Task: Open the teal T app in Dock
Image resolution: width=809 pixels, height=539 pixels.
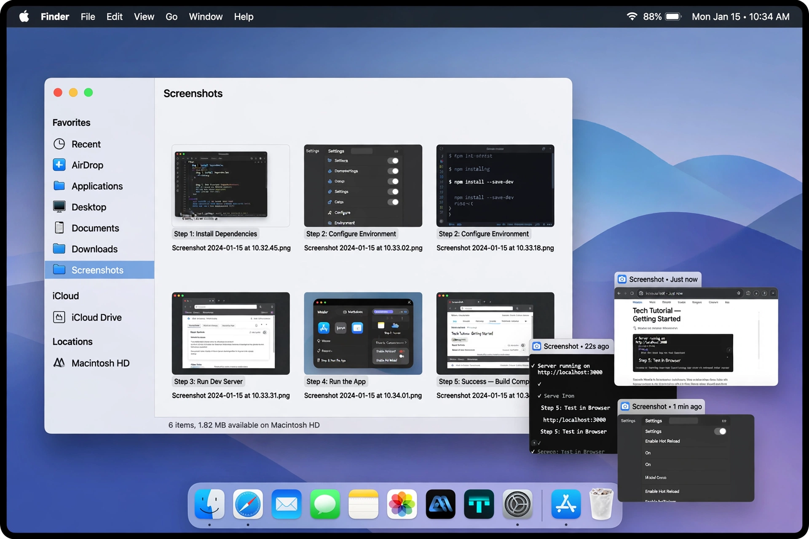Action: 479,504
